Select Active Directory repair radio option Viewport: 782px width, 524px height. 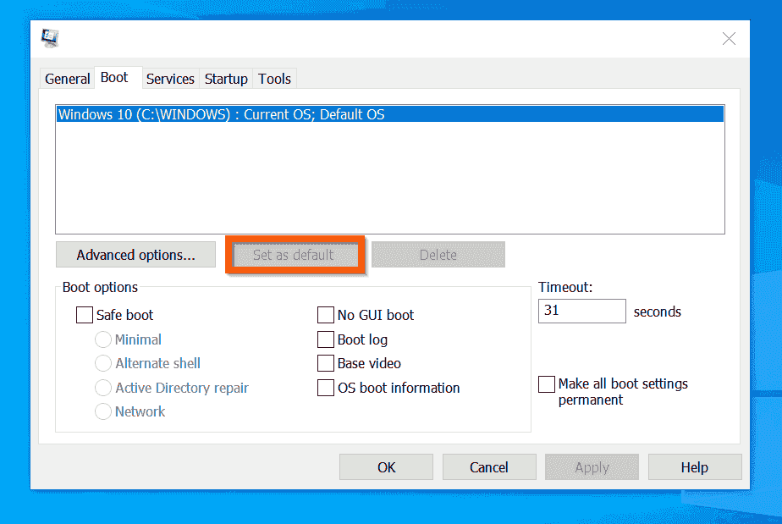click(x=102, y=388)
